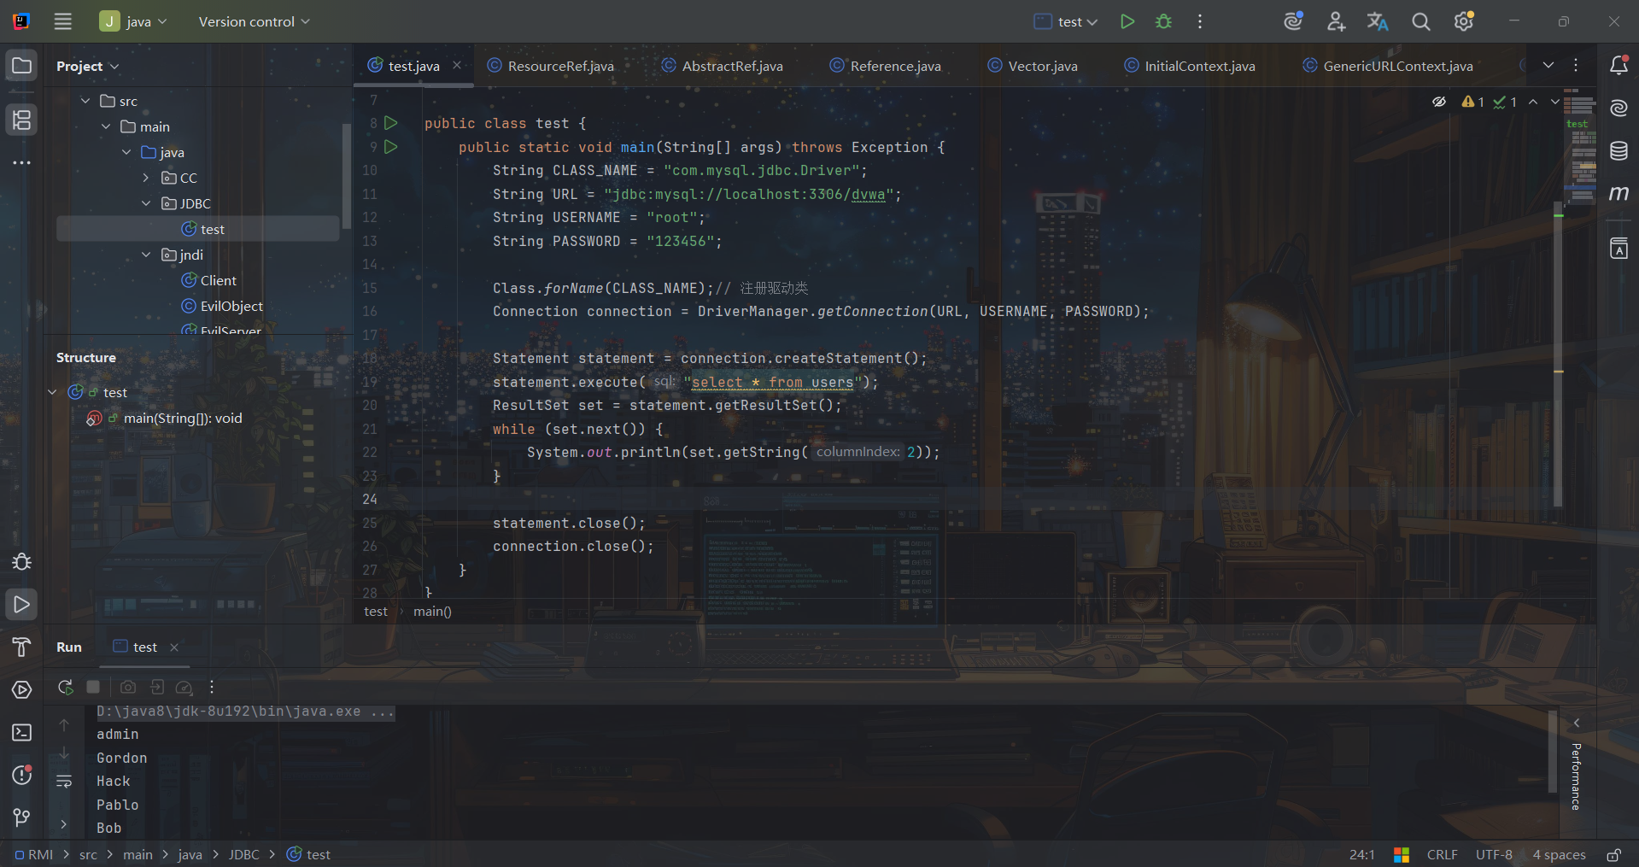1639x867 pixels.
Task: Click the Debug bug icon in top toolbar
Action: [1163, 22]
